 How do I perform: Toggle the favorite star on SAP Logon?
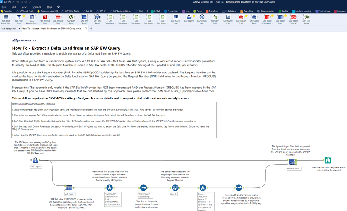(194, 16)
